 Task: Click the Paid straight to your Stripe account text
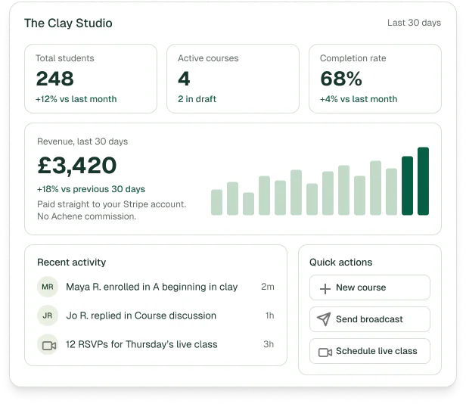(x=112, y=204)
